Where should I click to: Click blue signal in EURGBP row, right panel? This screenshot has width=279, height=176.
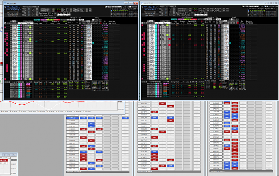point(227,123)
